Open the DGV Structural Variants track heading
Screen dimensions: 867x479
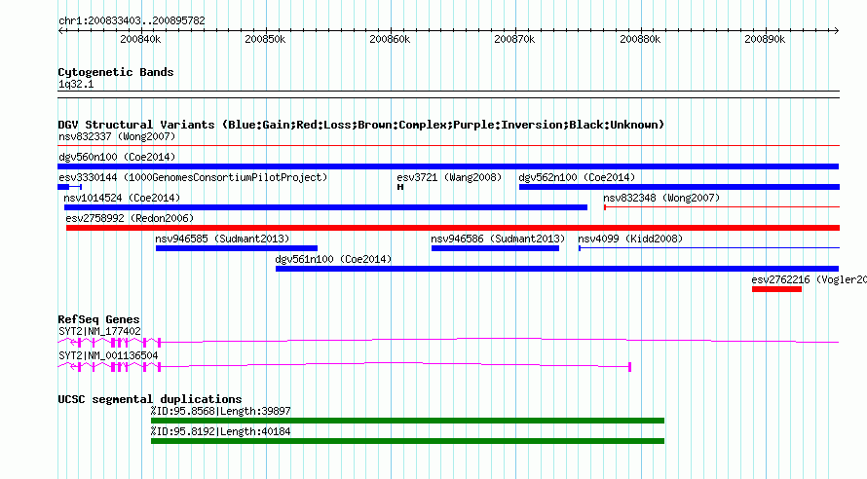[x=360, y=125]
